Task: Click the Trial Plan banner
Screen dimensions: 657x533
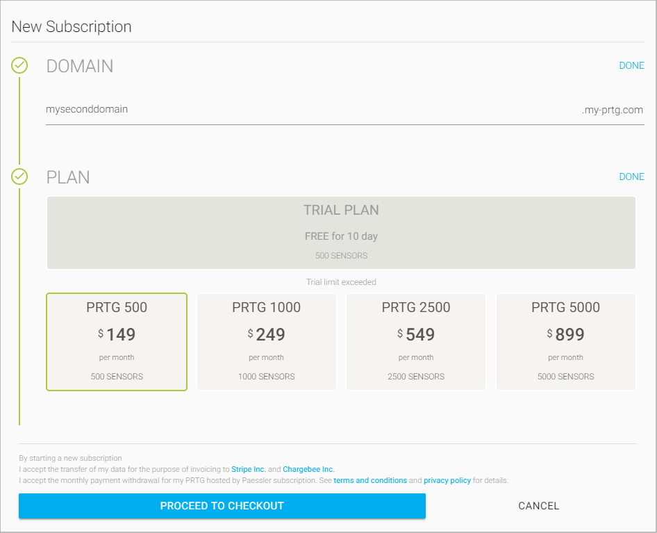Action: (341, 233)
